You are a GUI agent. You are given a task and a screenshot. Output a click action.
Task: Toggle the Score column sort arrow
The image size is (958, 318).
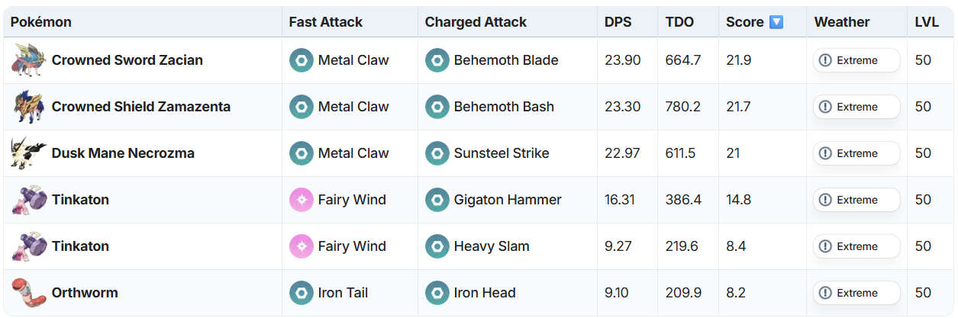click(x=776, y=22)
